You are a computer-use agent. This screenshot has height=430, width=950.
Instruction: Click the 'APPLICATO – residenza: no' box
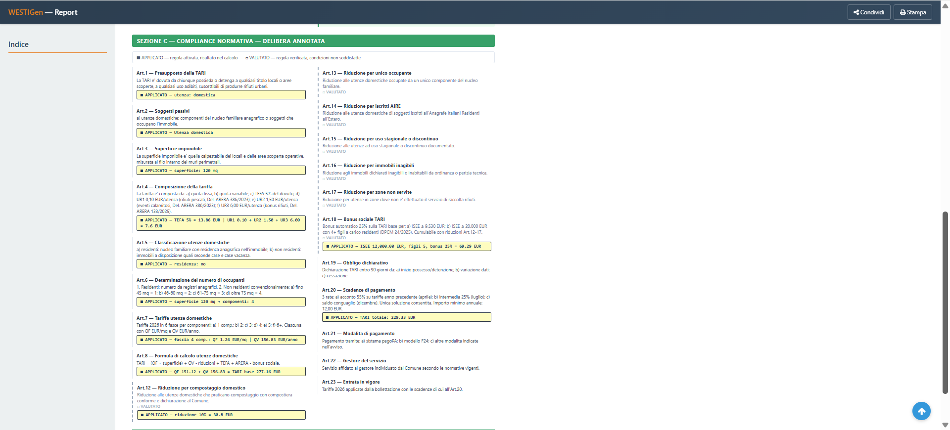[221, 264]
